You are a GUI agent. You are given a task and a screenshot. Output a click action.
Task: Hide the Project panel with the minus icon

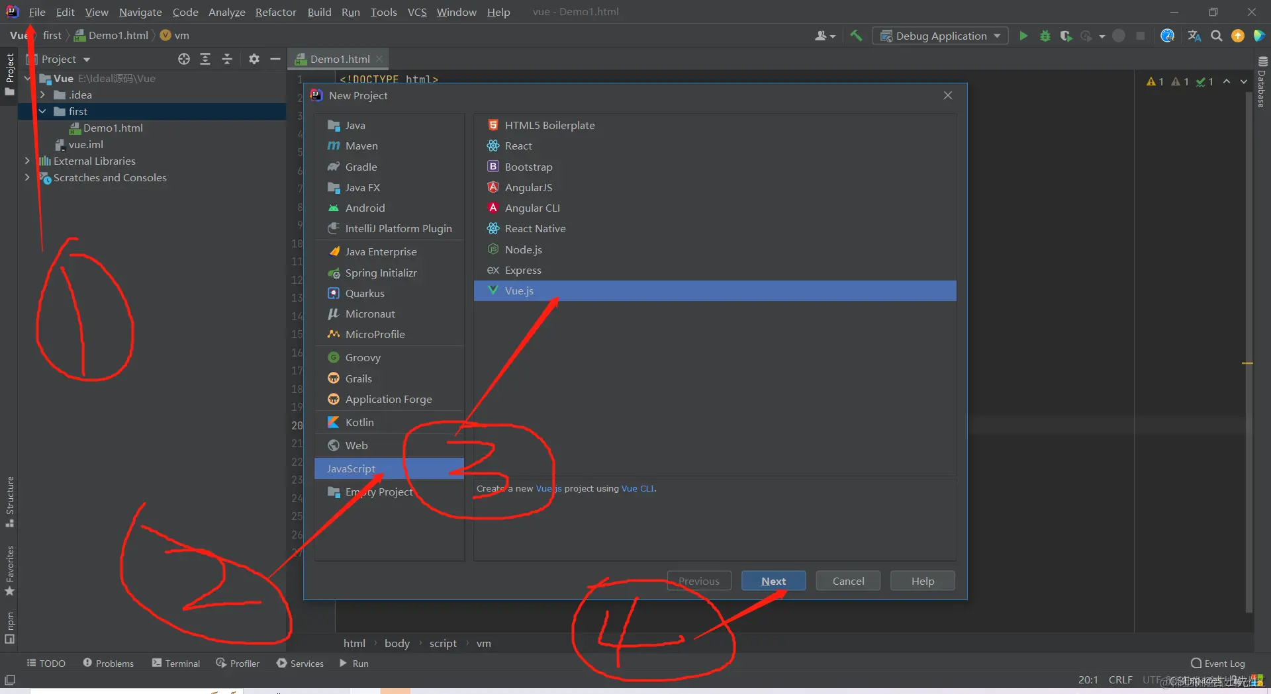pos(275,59)
